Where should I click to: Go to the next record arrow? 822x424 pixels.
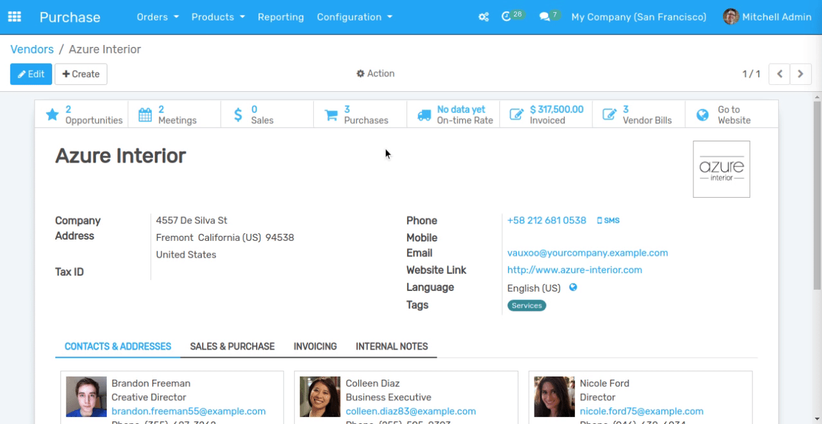(x=801, y=74)
